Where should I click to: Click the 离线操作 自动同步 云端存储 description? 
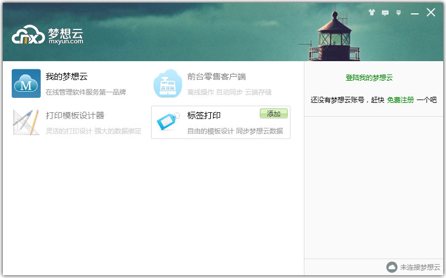click(x=229, y=92)
